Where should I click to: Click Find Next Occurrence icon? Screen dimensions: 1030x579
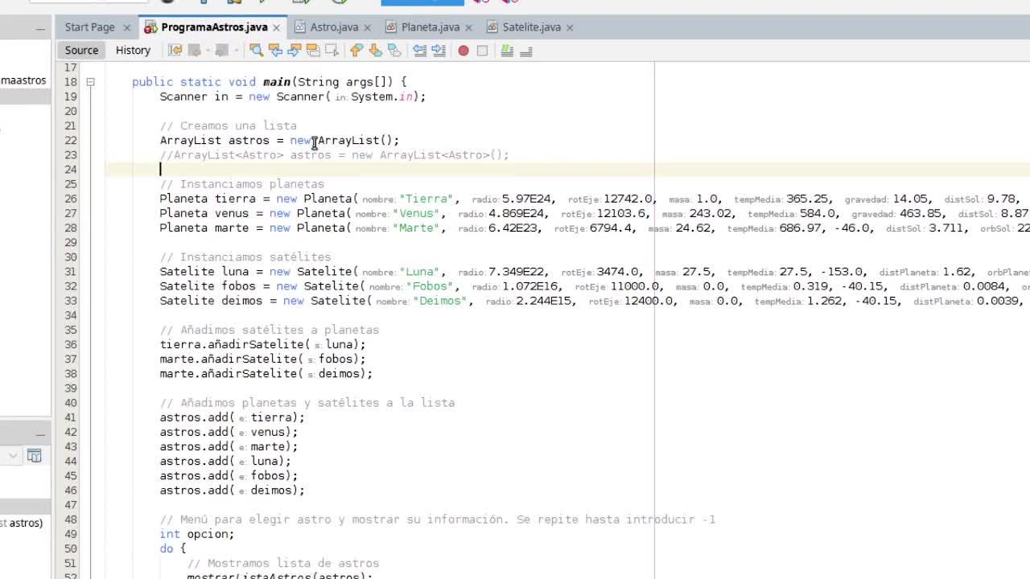(x=294, y=51)
